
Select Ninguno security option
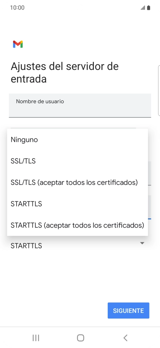78,140
